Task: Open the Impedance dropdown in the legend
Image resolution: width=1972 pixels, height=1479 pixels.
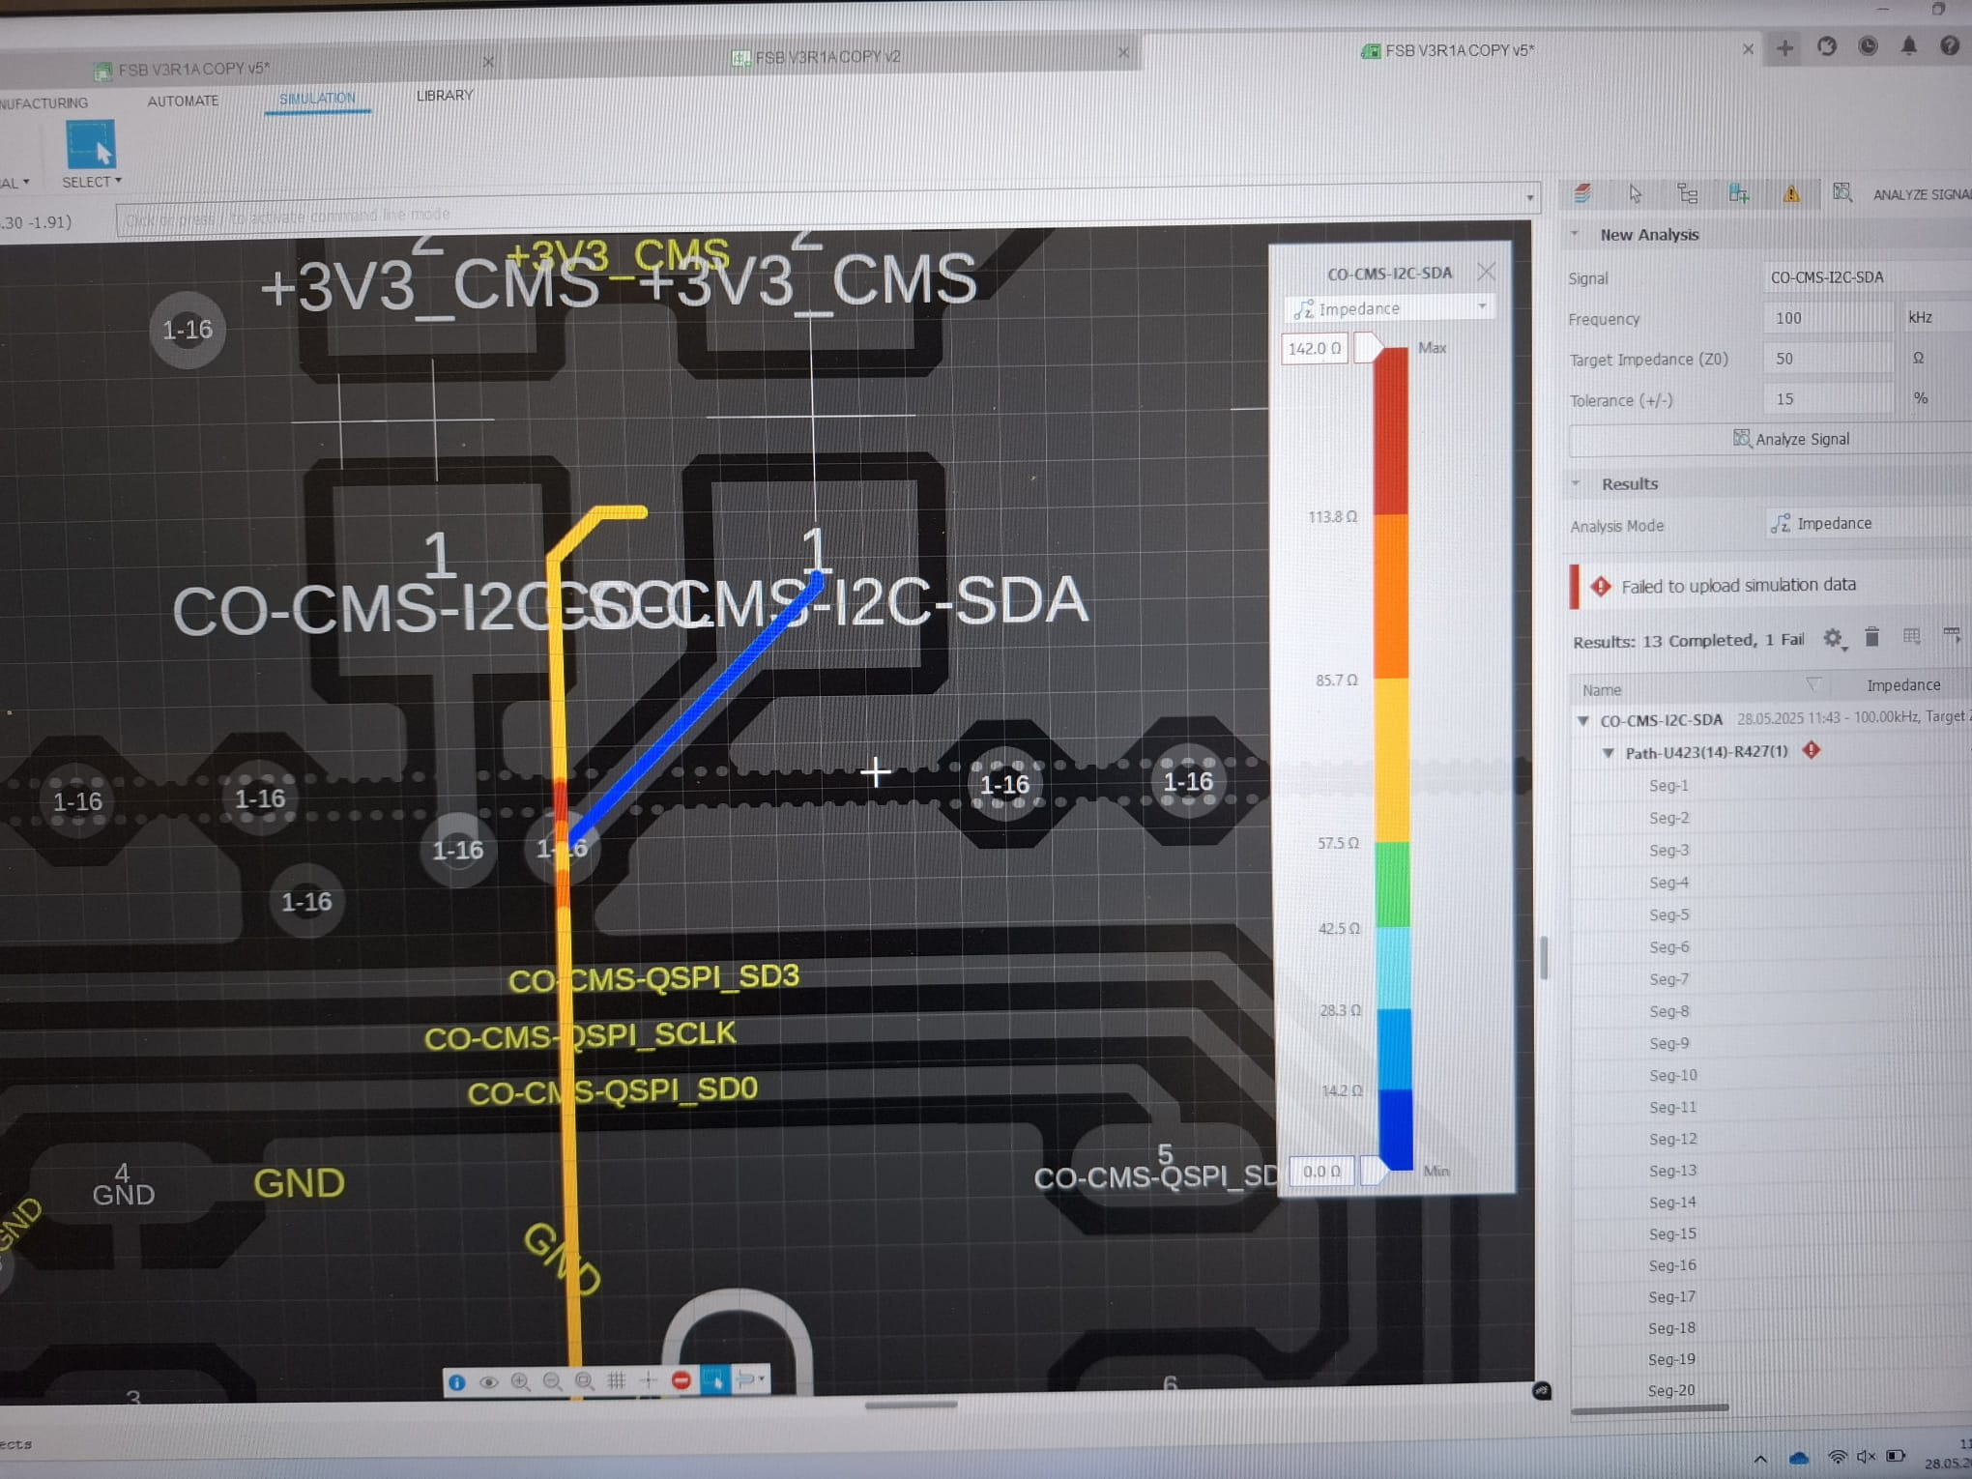Action: (1389, 308)
